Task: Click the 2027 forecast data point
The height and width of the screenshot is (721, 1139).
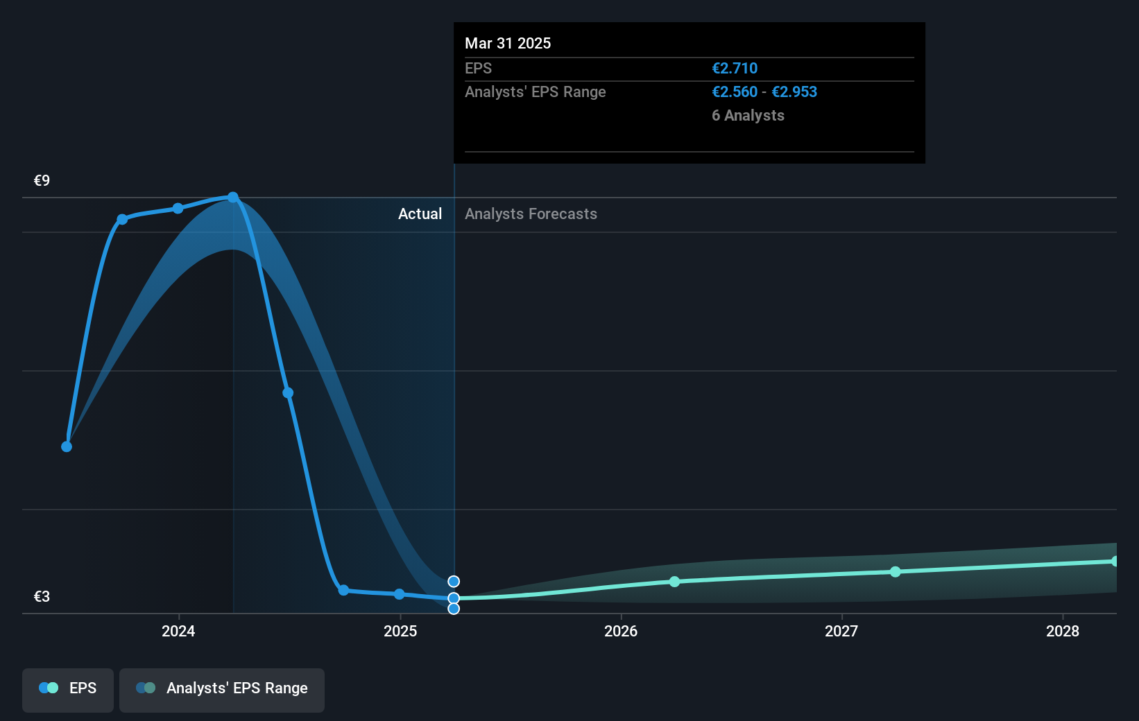Action: (x=896, y=572)
